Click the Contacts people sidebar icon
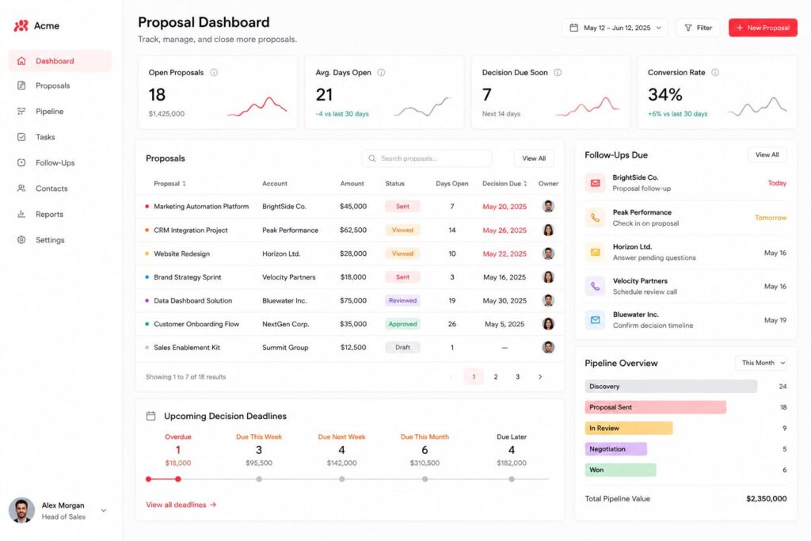Screen dimensions: 811x541 coord(21,189)
